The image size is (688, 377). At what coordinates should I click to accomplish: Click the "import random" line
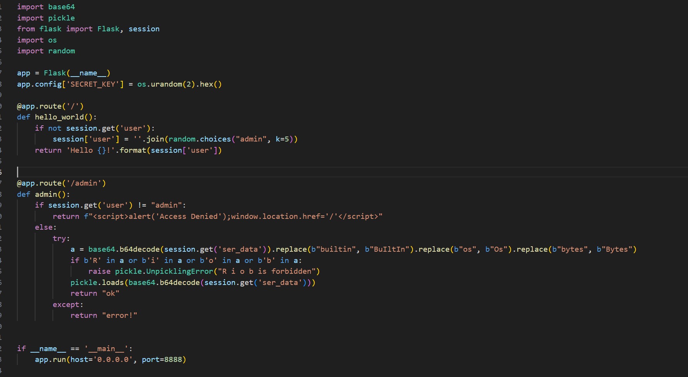click(x=46, y=51)
